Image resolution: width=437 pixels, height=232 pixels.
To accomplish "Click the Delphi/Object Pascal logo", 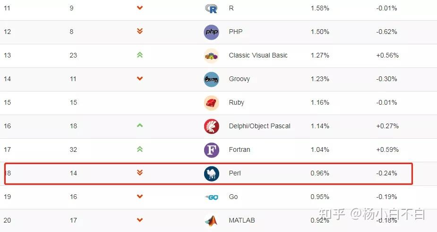I will pos(211,126).
